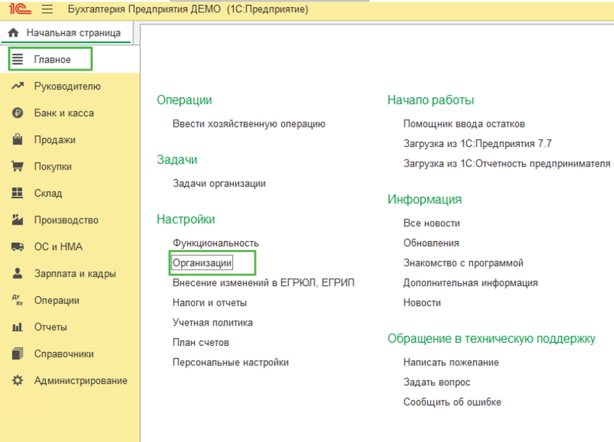Open Загрузка из 1С:Предприятия 7.7
This screenshot has width=614, height=442.
point(477,144)
